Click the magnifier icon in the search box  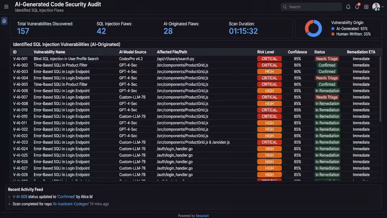pyautogui.click(x=285, y=7)
